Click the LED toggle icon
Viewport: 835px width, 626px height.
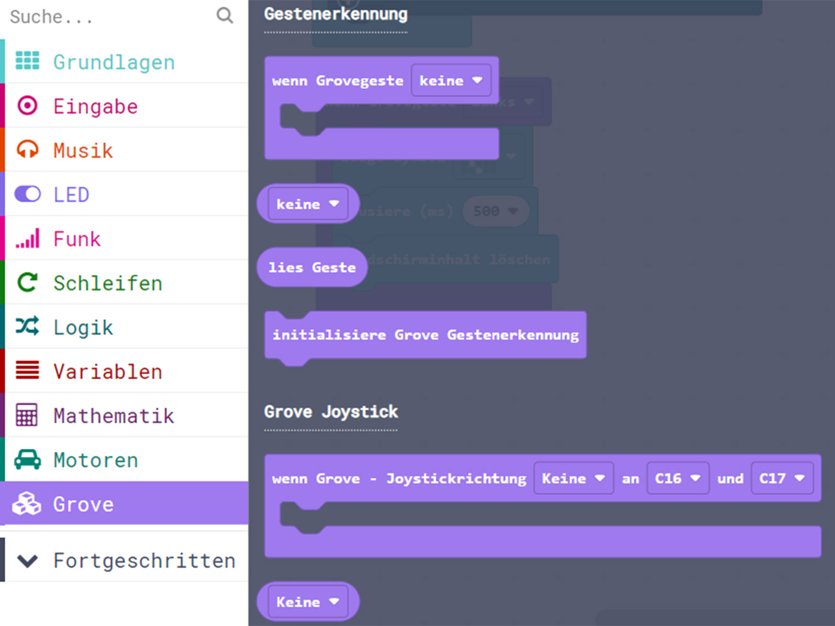tap(27, 194)
